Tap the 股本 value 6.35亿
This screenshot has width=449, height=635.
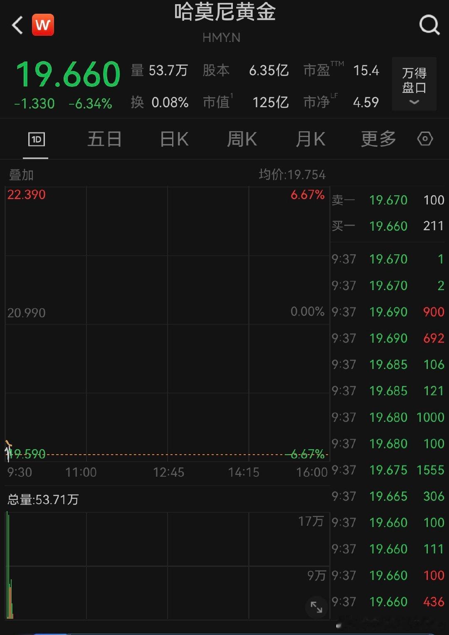(x=269, y=71)
